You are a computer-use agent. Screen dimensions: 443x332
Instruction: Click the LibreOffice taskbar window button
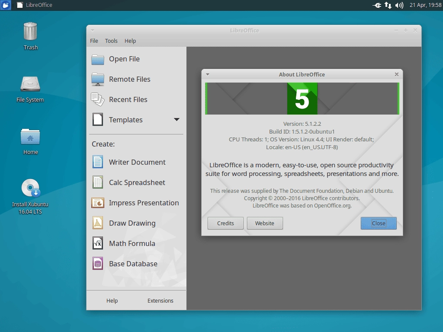coord(35,5)
